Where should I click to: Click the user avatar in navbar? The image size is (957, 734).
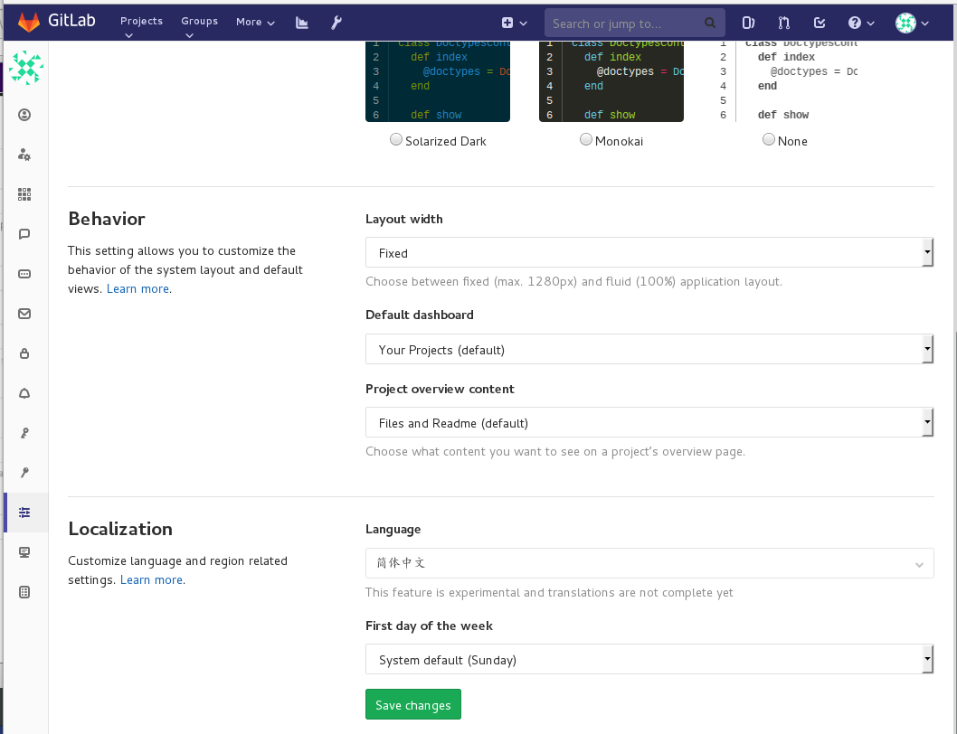tap(905, 24)
